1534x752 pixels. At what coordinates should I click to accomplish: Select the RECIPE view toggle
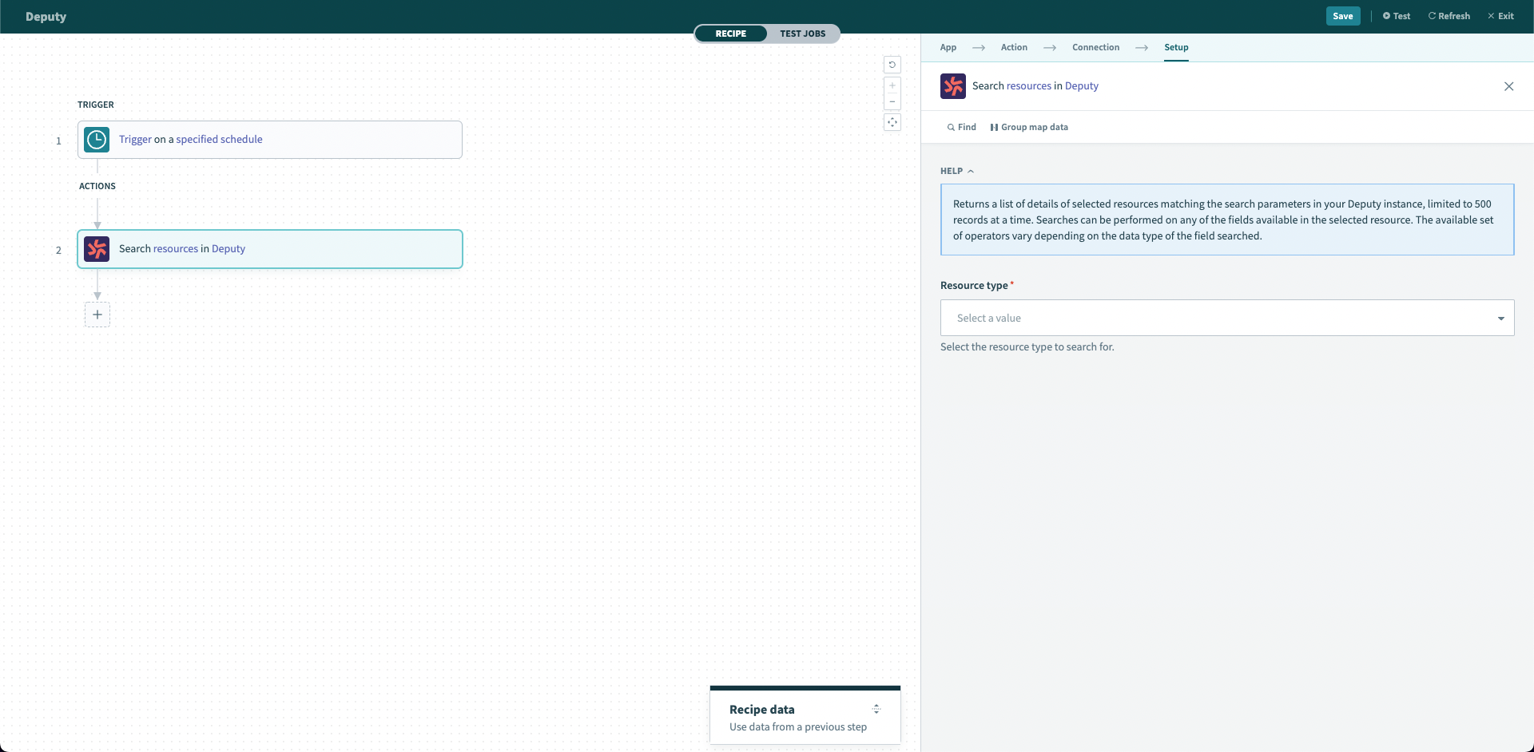pos(730,34)
